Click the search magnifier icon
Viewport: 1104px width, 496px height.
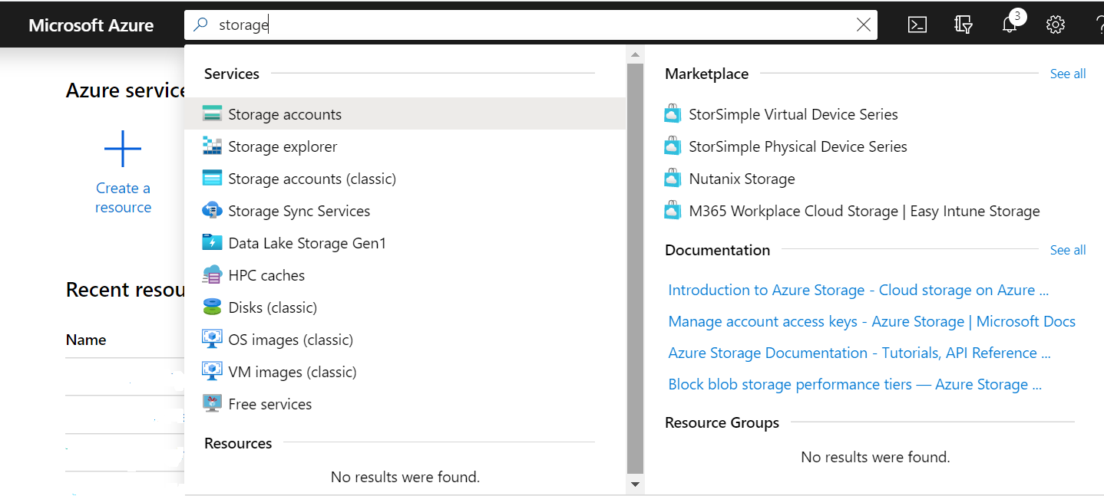coord(201,25)
